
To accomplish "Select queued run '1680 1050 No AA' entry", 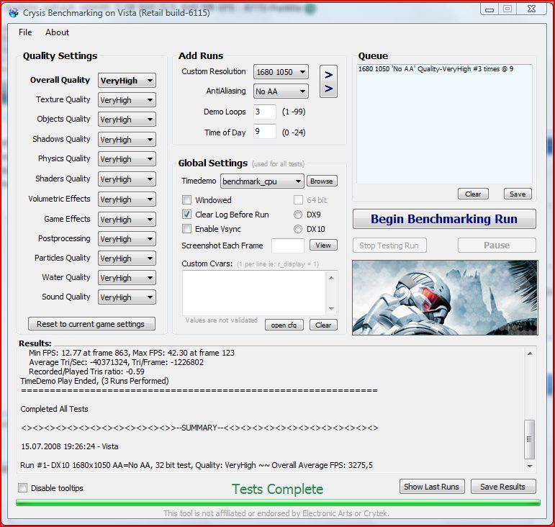I will tap(436, 69).
